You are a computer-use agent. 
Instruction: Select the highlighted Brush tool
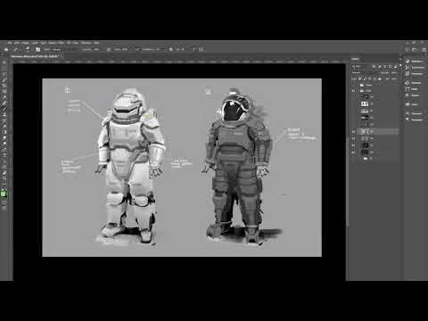point(4,109)
